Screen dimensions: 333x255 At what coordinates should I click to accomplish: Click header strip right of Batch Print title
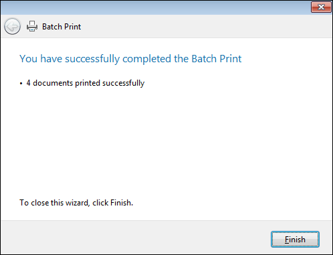(206, 27)
